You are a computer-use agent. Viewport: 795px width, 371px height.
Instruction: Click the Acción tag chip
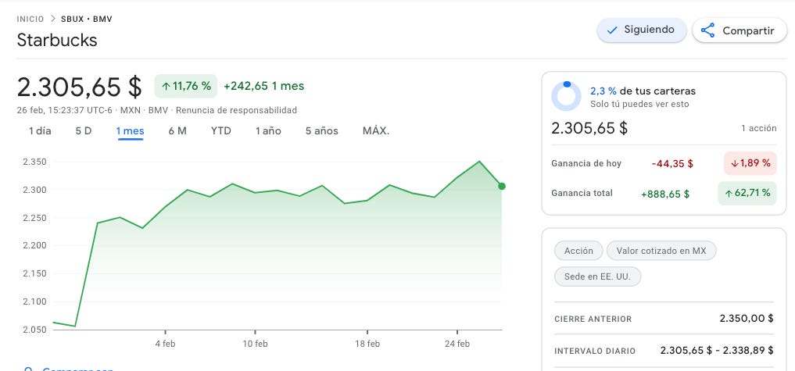[578, 251]
